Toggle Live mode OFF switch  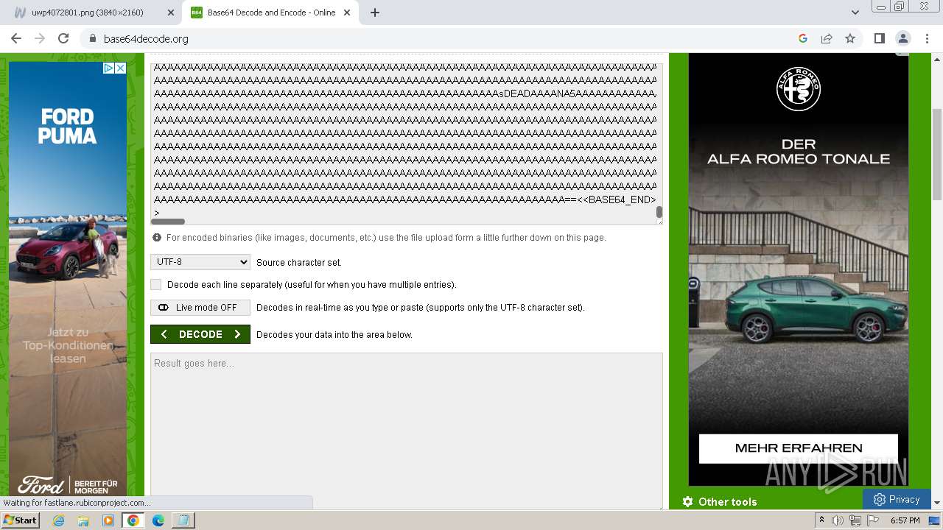point(200,308)
